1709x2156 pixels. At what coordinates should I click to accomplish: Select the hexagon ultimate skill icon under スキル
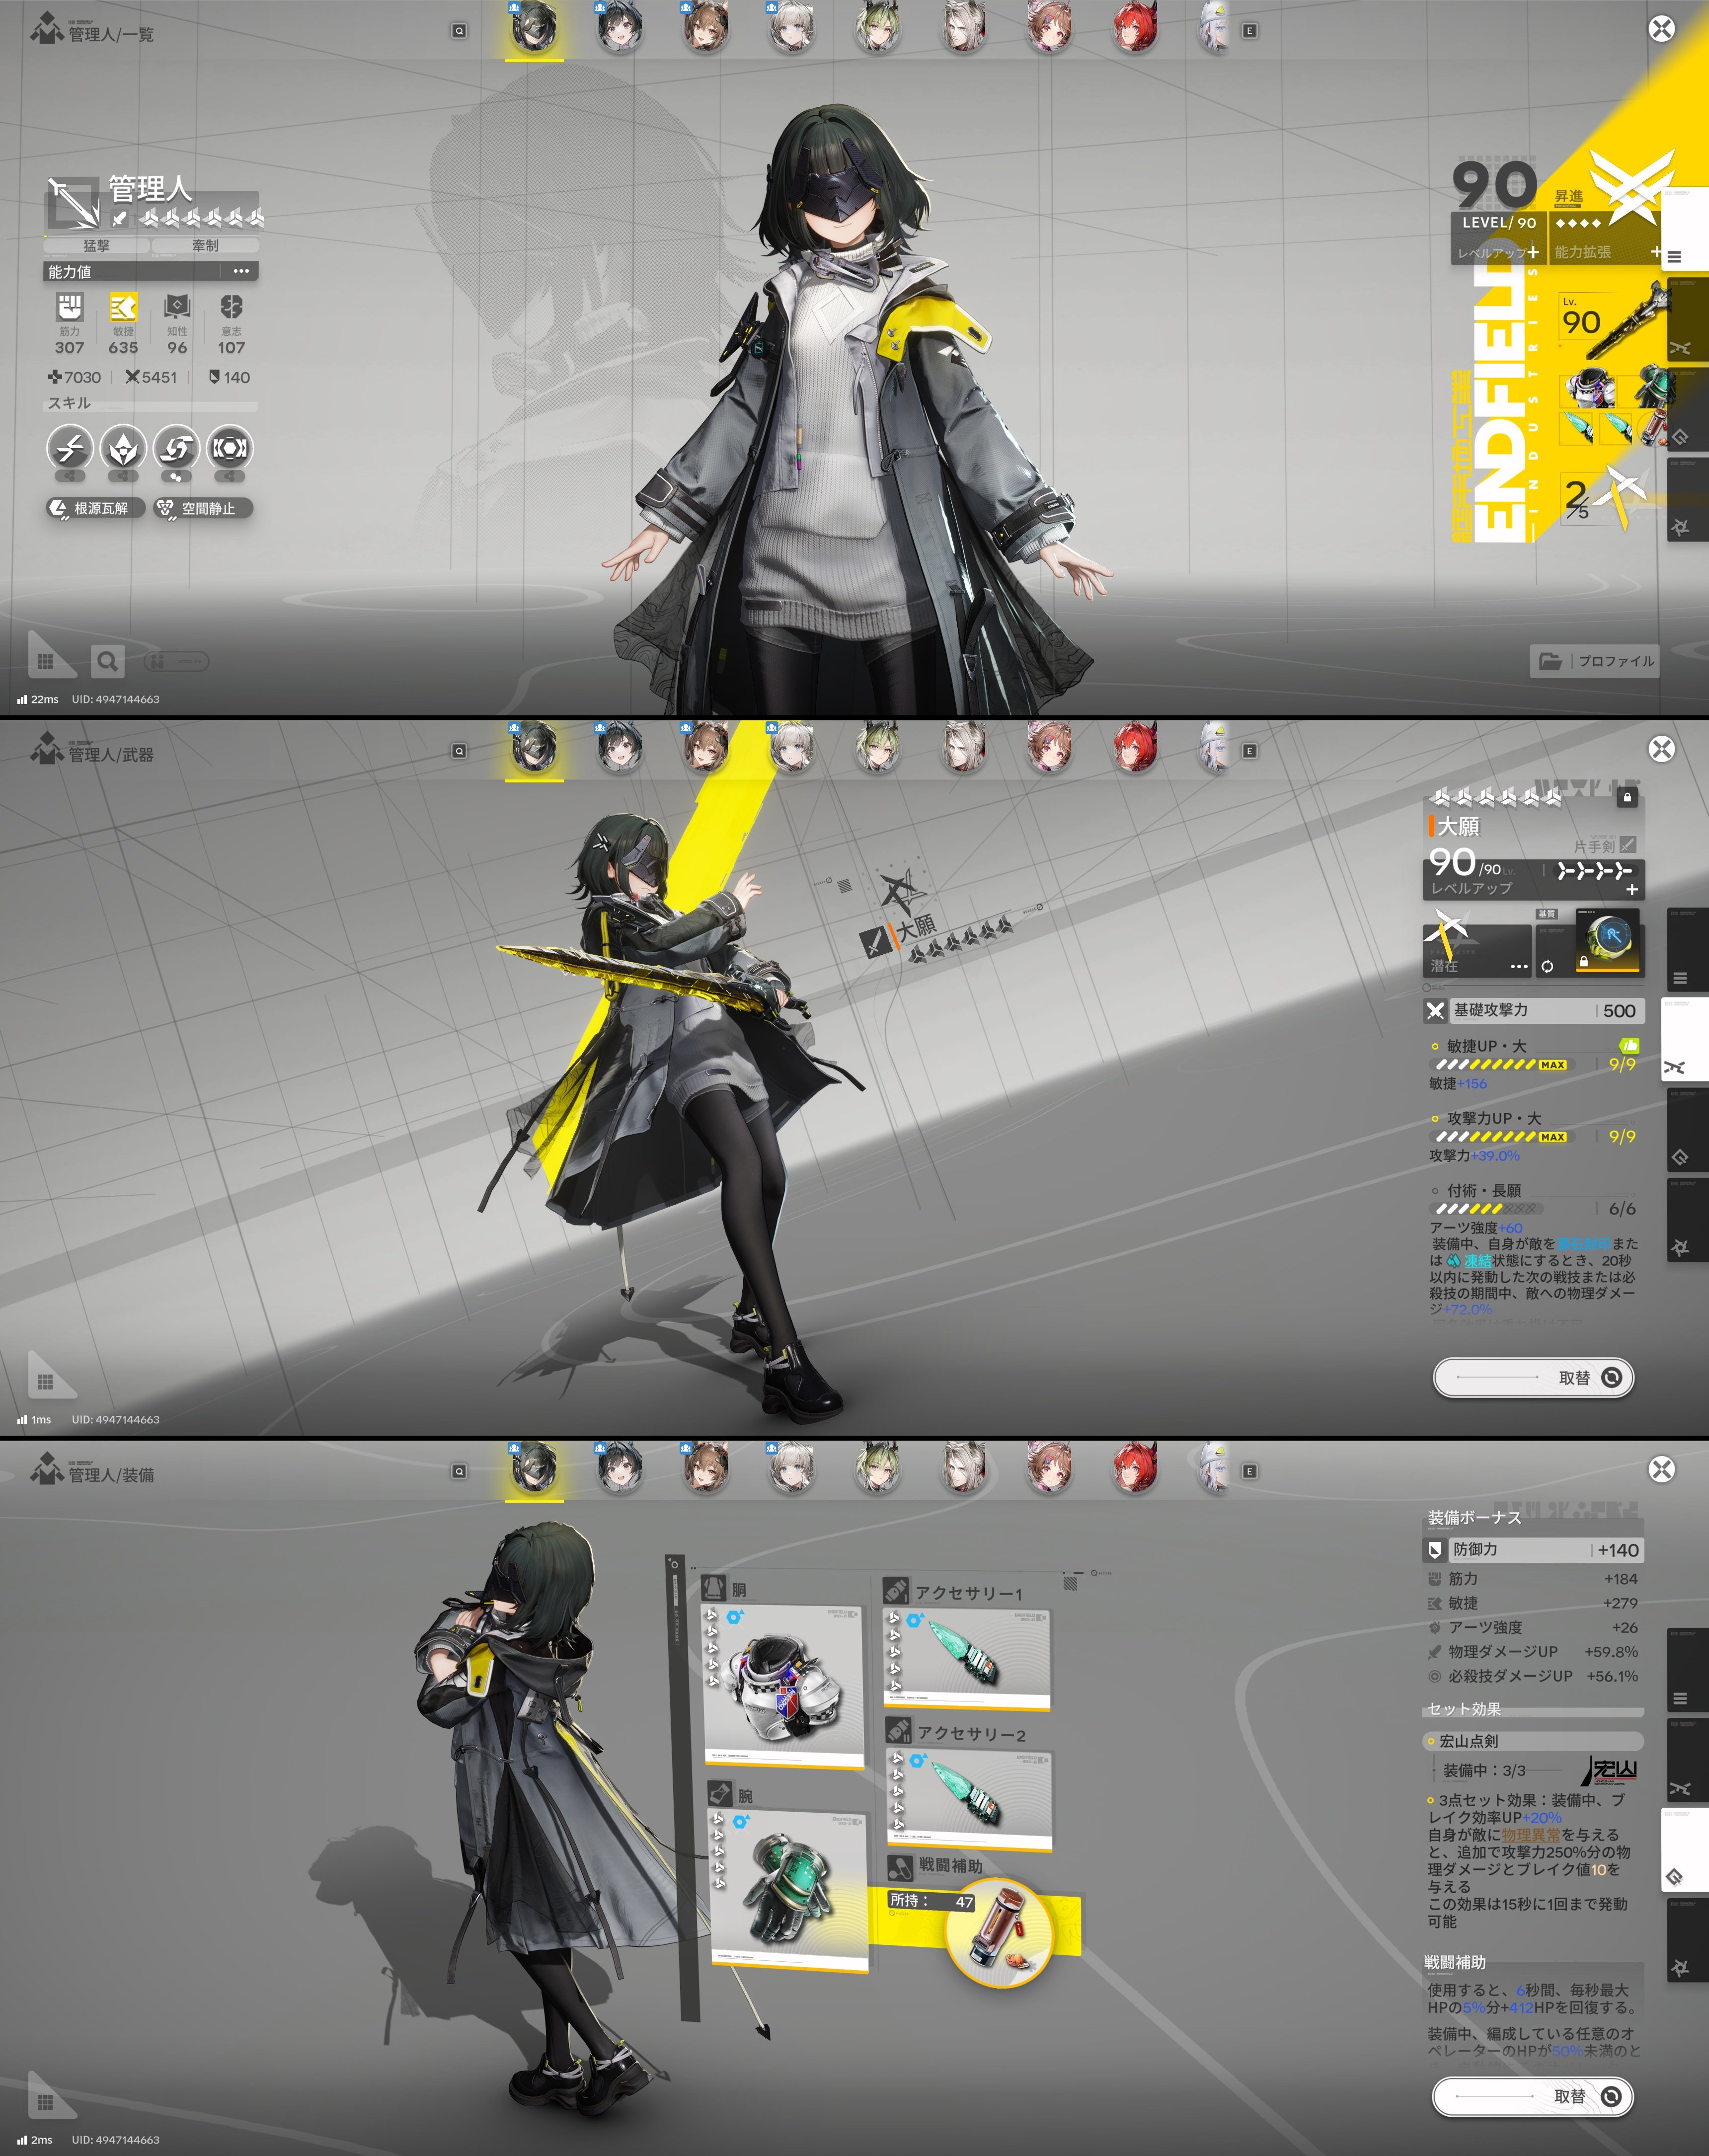click(x=229, y=448)
